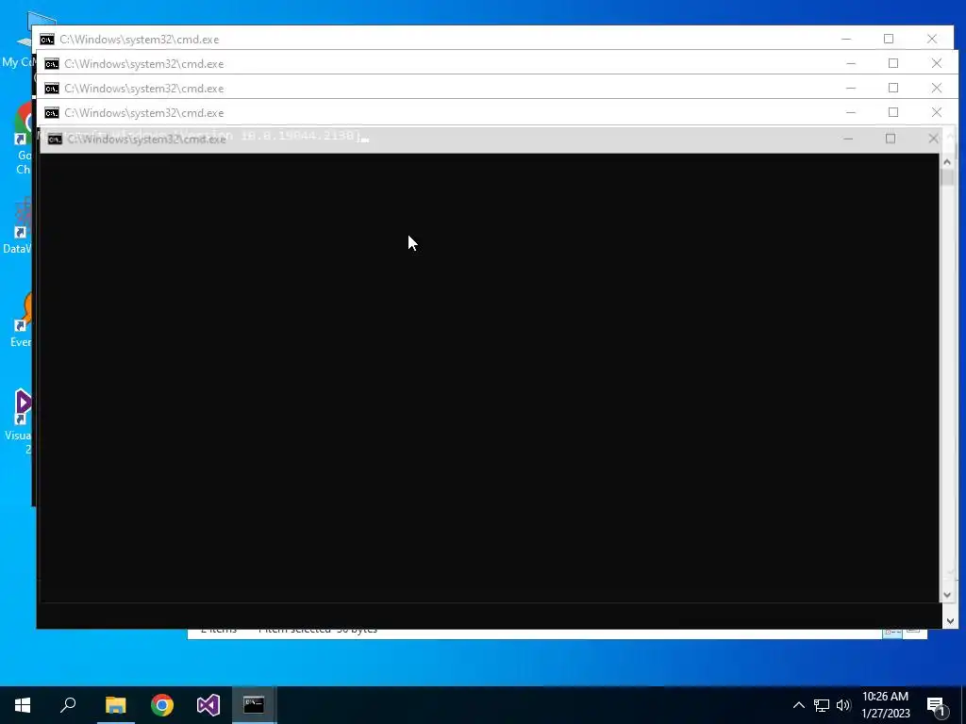Open the Windows Start menu
Viewport: 966px width, 724px height.
click(x=23, y=705)
